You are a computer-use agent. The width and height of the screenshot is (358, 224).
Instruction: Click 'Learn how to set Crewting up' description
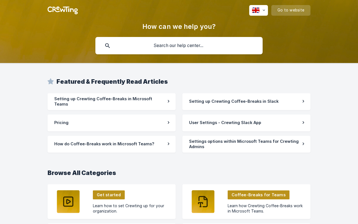[129, 208]
